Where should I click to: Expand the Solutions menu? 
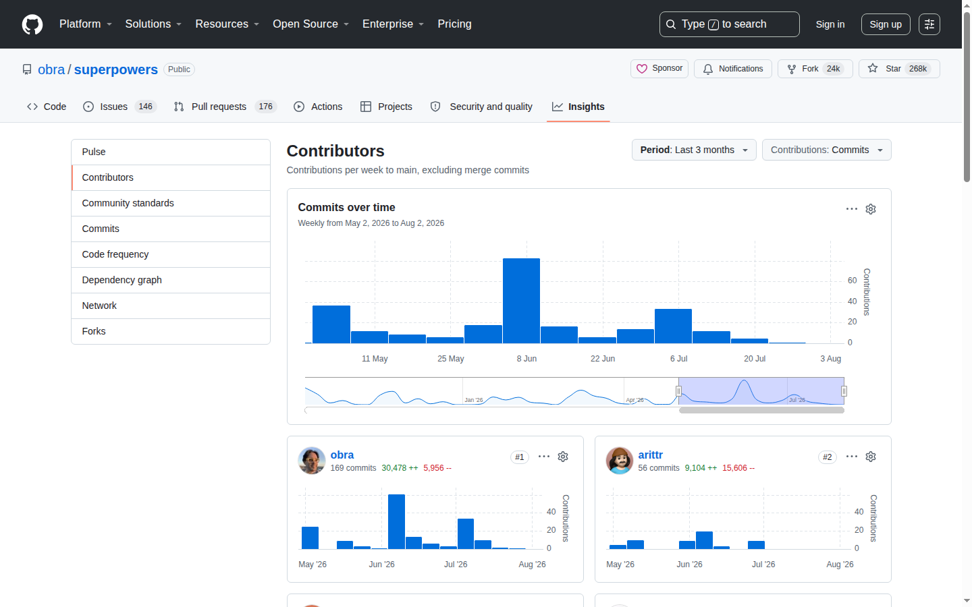point(154,24)
